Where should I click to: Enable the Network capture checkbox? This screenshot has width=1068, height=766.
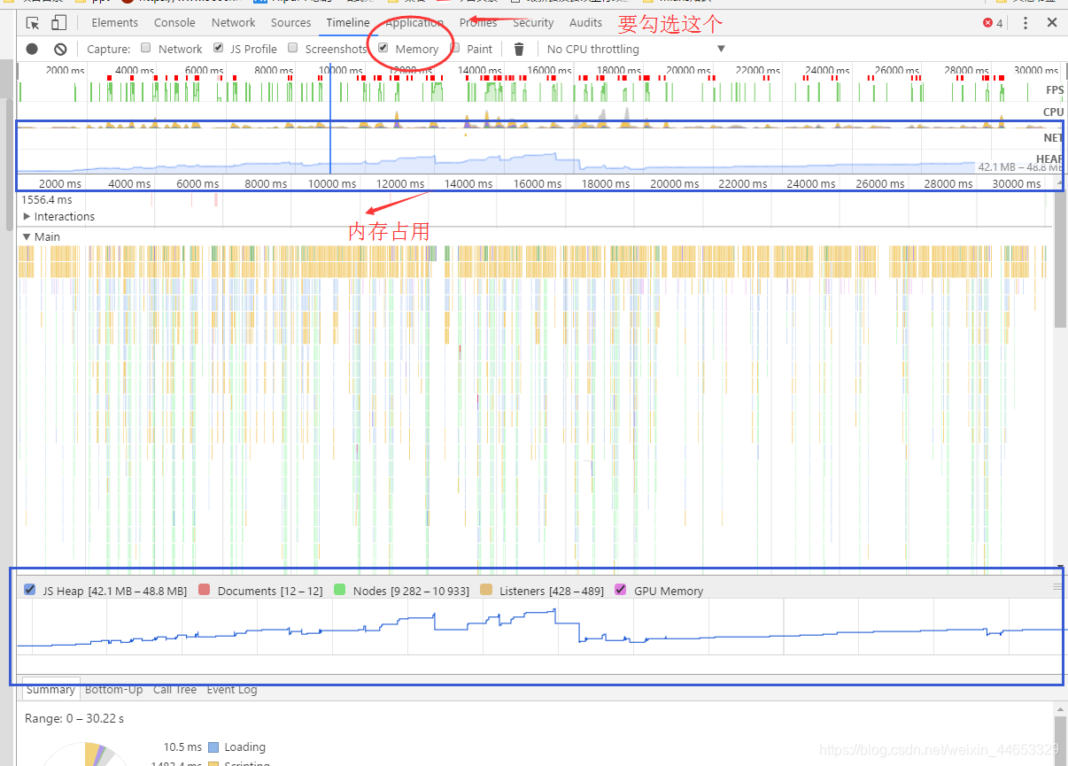146,48
